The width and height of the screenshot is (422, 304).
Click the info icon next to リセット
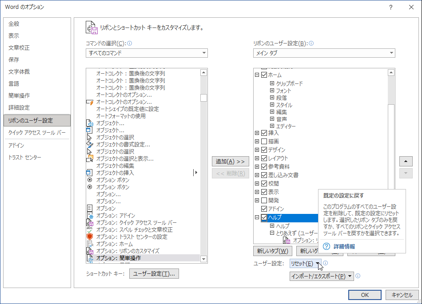coord(326,263)
